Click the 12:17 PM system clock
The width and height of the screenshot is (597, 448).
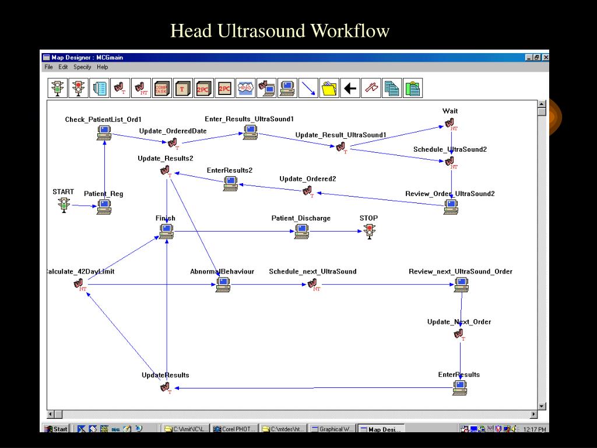point(534,429)
